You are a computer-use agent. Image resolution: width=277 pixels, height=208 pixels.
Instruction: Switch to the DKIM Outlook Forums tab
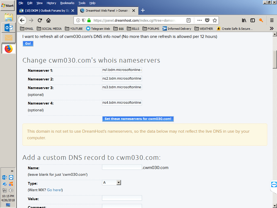(x=45, y=11)
